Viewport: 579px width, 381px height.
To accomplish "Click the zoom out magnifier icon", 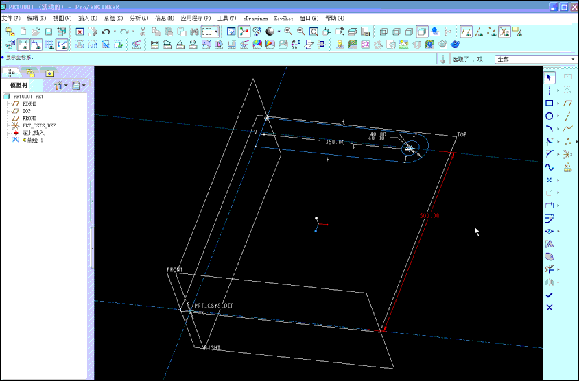I will pyautogui.click(x=301, y=32).
